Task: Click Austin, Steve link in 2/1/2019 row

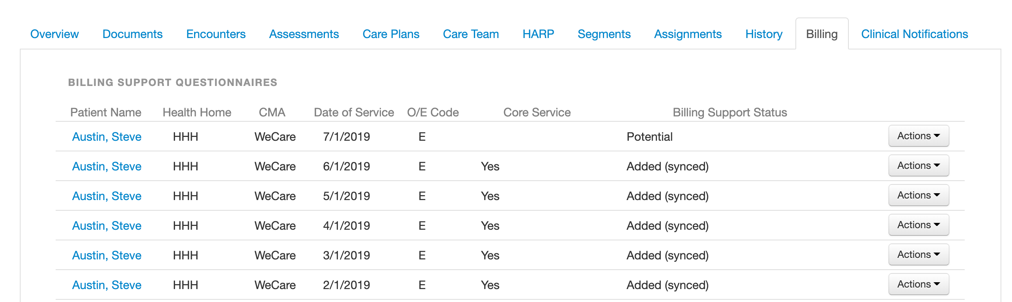Action: tap(106, 285)
